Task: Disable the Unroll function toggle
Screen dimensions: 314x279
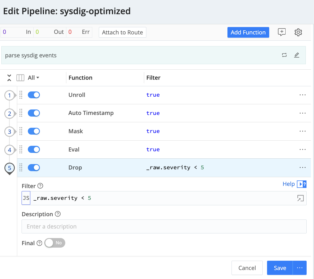Action: coord(34,95)
